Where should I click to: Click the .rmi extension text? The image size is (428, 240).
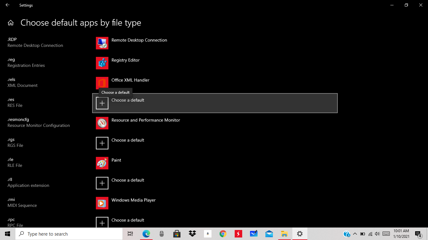[x=11, y=199]
